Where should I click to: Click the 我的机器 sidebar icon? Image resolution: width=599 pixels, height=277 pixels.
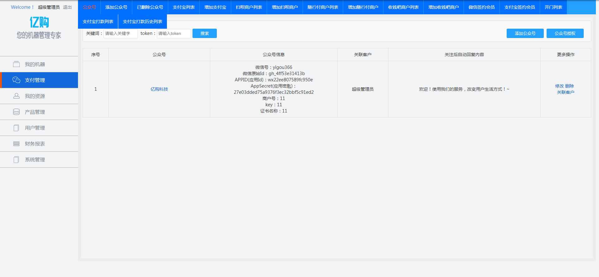click(16, 64)
